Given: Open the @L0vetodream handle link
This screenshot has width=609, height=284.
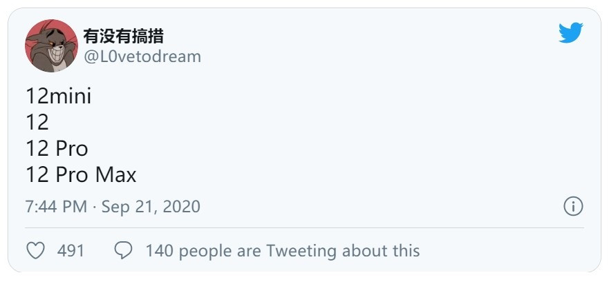Looking at the screenshot, I should coord(142,57).
